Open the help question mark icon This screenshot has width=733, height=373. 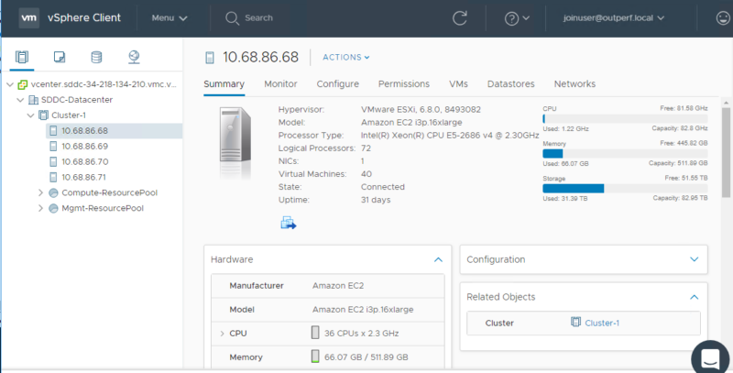point(511,18)
